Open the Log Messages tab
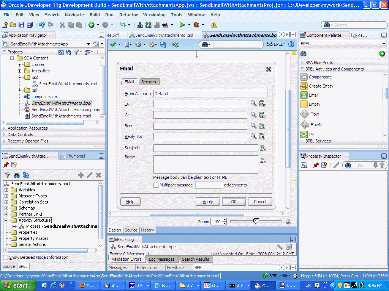Viewport: 389px width, 291px height. pos(162,259)
